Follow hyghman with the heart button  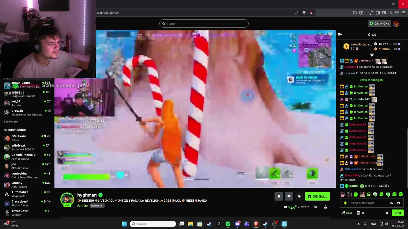289,196
